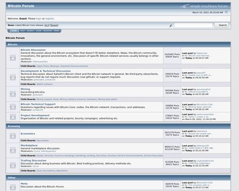This screenshot has height=191, width=239.
Task: Click the Mining board status icon
Action: tap(13, 94)
